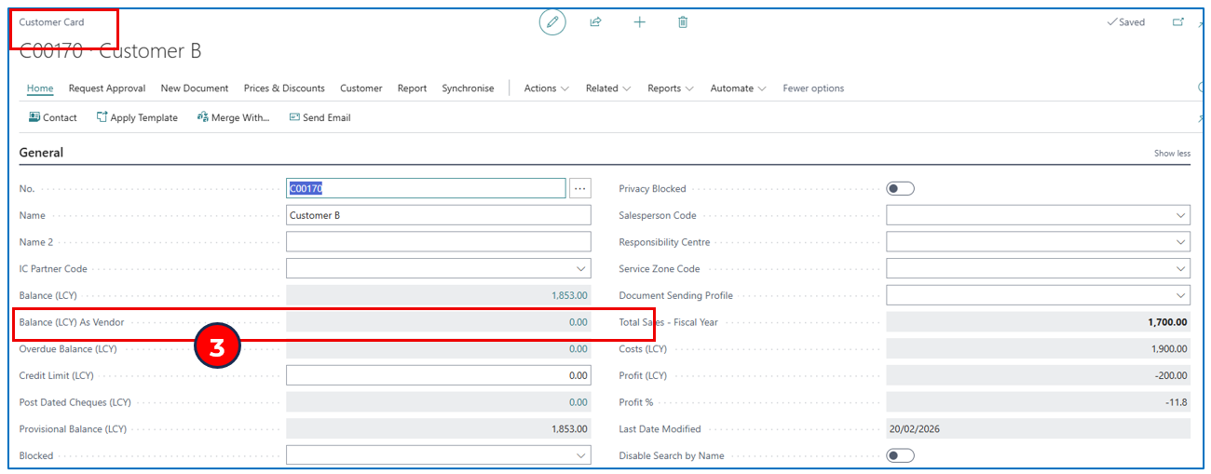
Task: Open customer card in new window icon
Action: click(1177, 22)
